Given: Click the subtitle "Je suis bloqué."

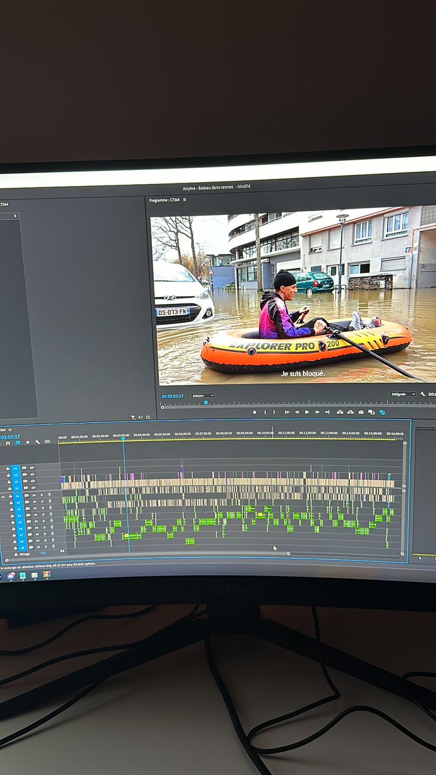Looking at the screenshot, I should pyautogui.click(x=303, y=373).
